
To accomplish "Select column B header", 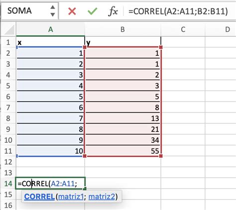I will point(122,29).
